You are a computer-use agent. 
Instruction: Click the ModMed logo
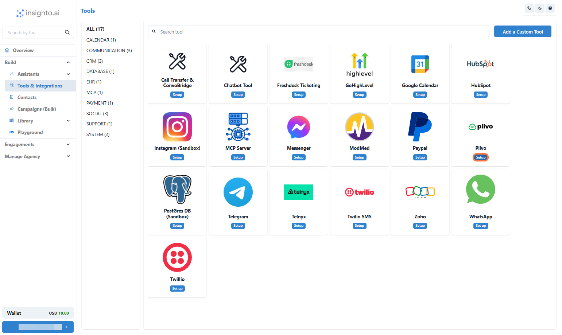[x=360, y=127]
